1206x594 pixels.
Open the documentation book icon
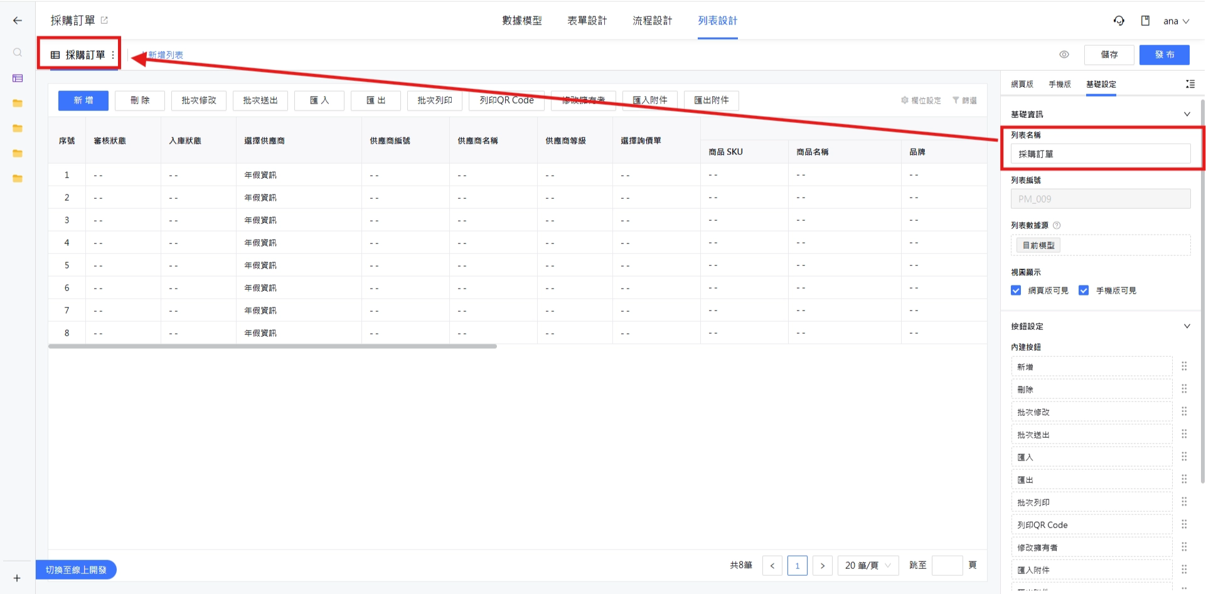coord(1145,21)
